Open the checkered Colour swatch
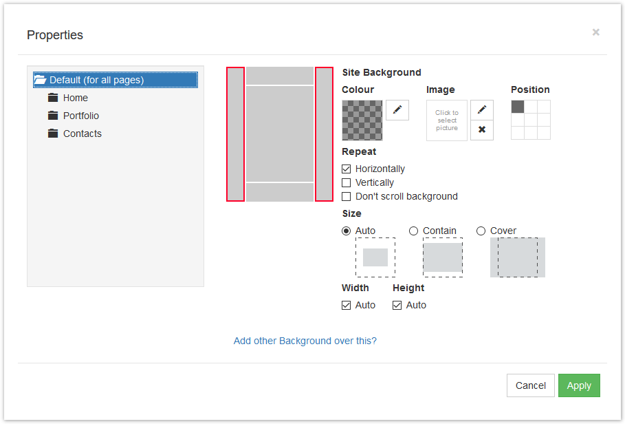Image resolution: width=625 pixels, height=424 pixels. (362, 120)
